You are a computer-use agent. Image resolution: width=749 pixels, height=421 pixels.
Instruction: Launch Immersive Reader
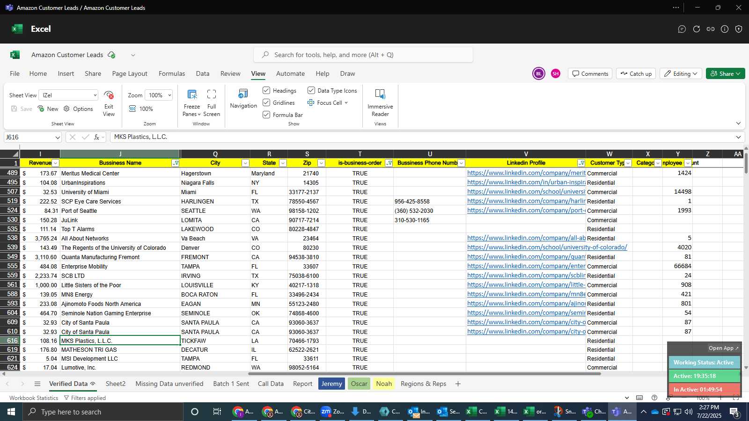click(380, 103)
